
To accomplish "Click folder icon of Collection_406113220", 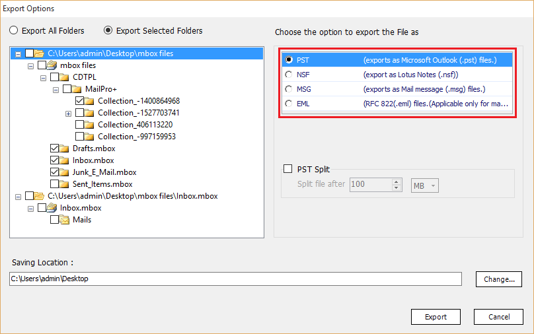I will 90,125.
